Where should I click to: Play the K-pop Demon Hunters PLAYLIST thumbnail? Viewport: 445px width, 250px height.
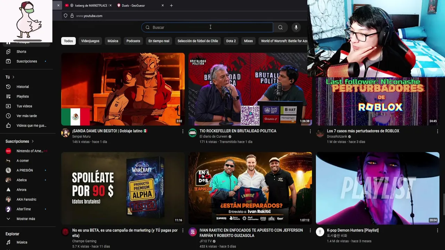pos(378,188)
